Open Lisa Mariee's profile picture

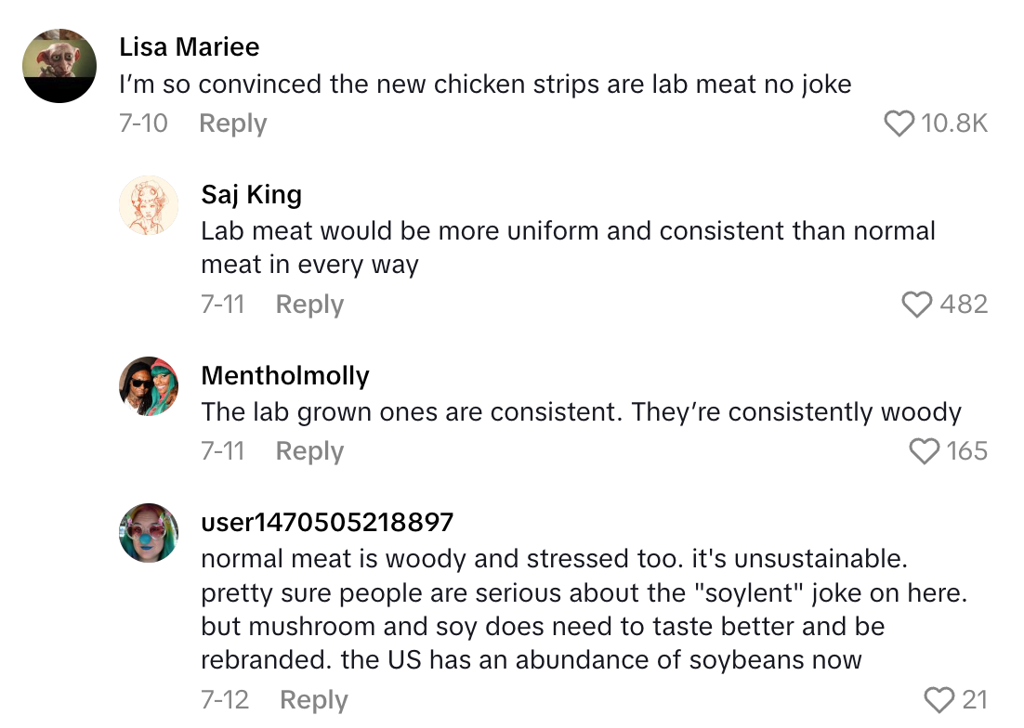pos(58,65)
